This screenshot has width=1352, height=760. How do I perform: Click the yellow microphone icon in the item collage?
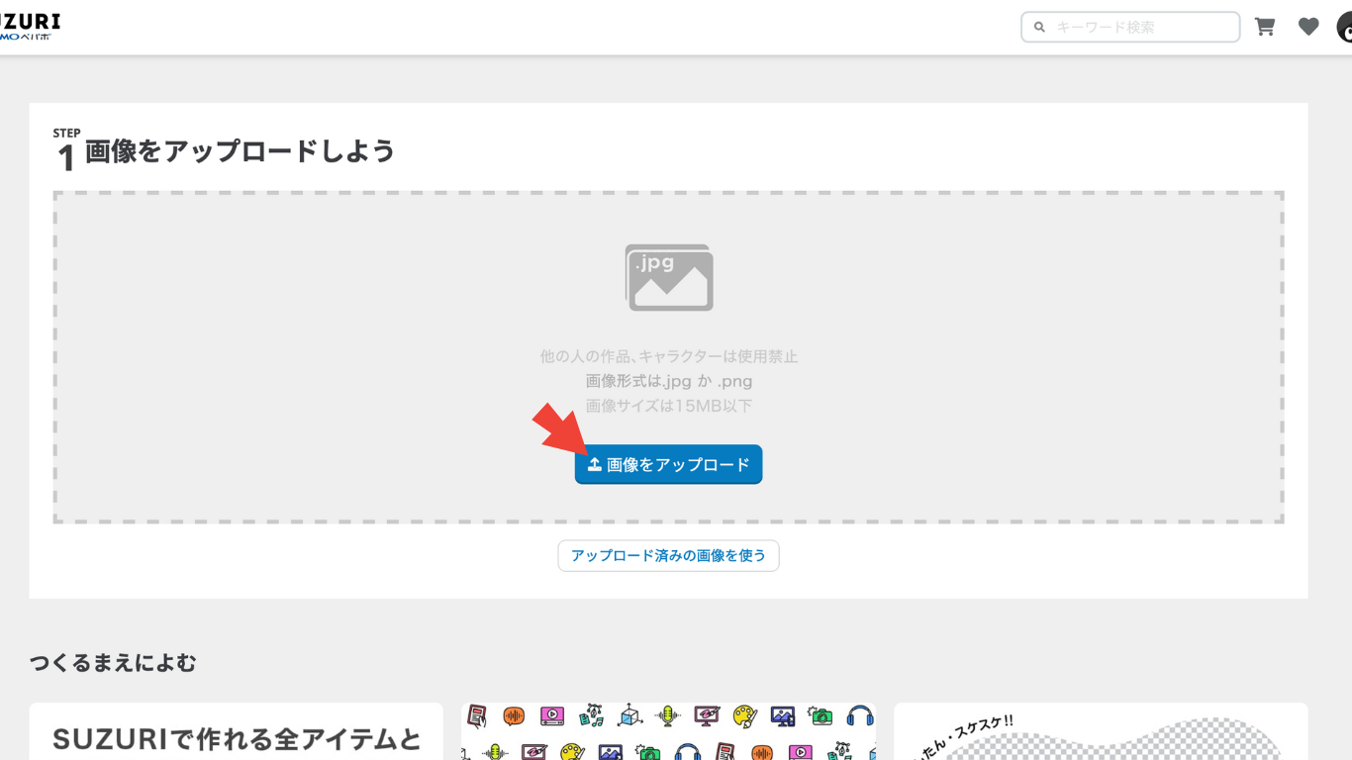pos(668,715)
